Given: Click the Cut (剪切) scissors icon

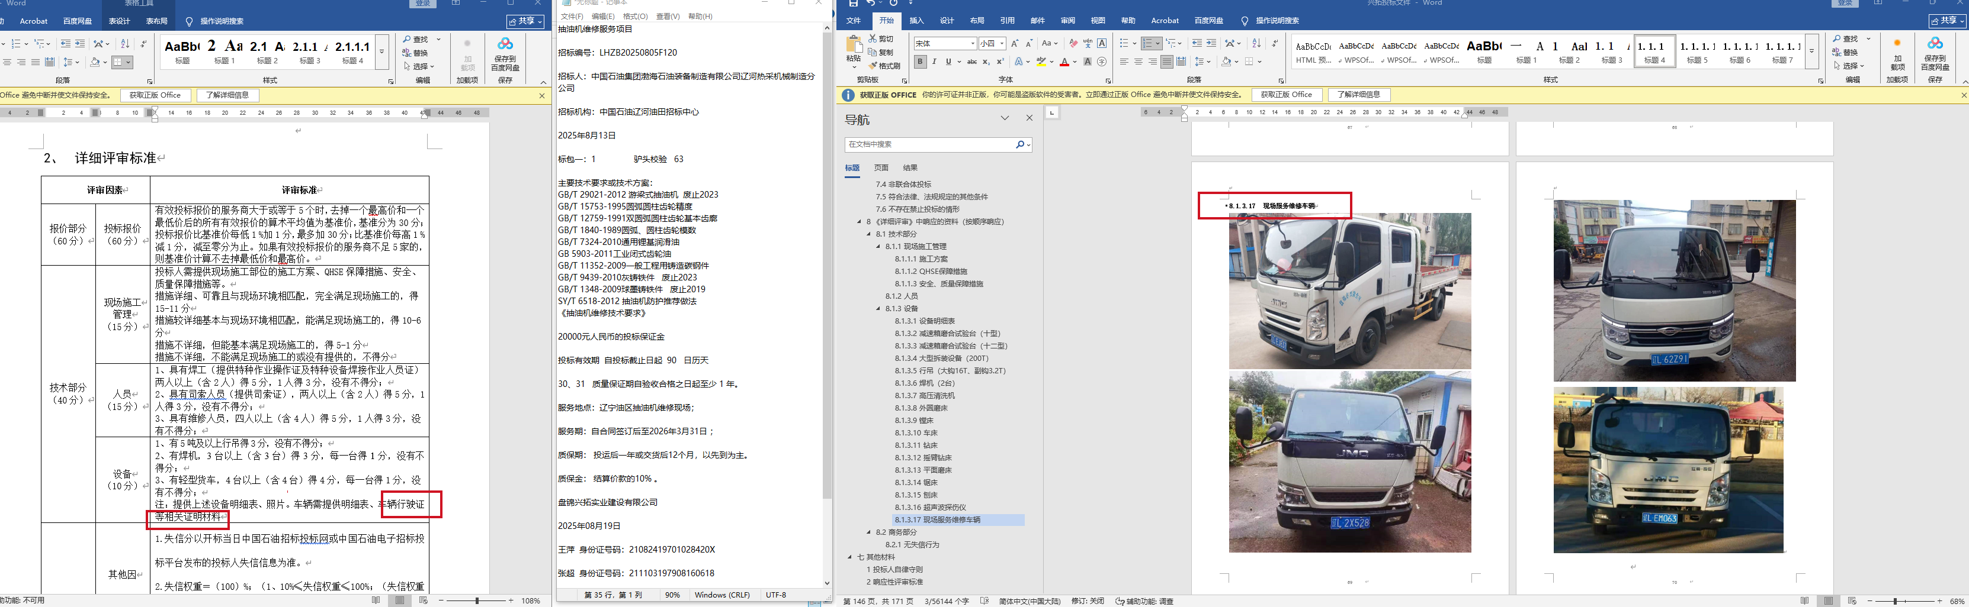Looking at the screenshot, I should point(873,38).
